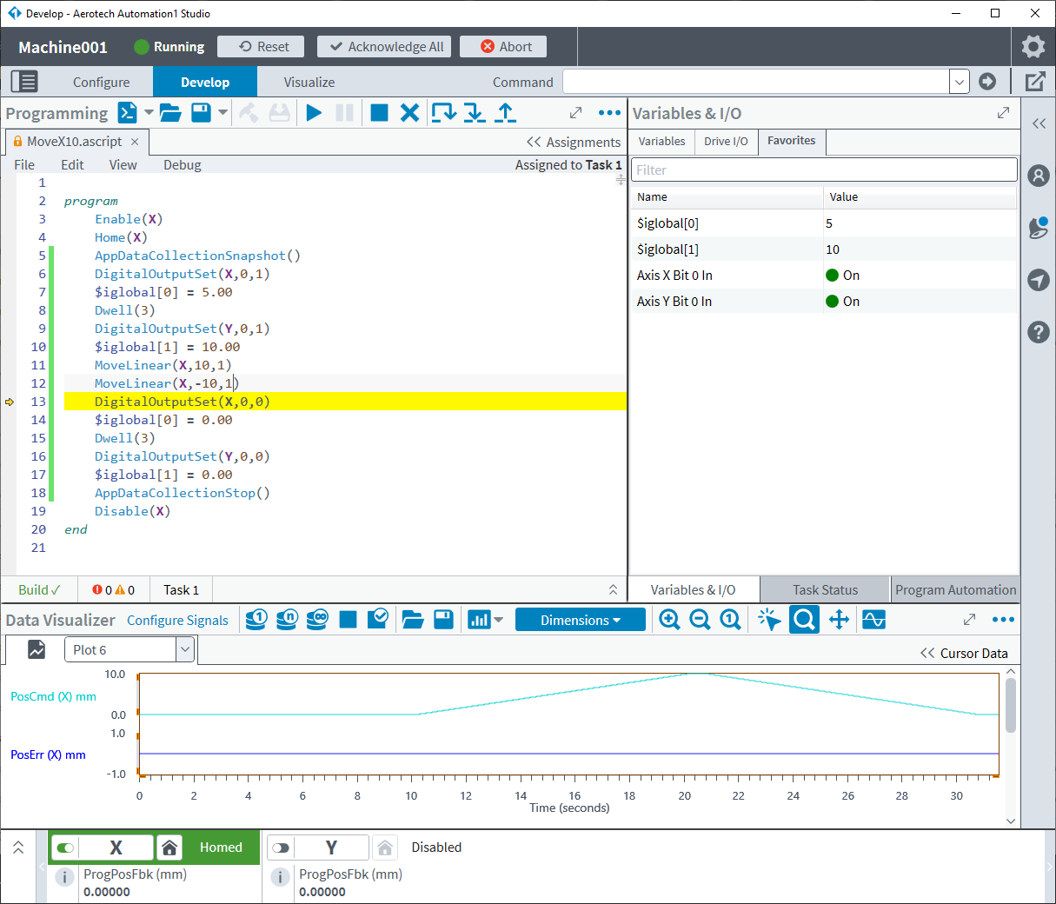Viewport: 1056px width, 904px height.
Task: Click the Data Visualizer vertical scrollbar
Action: (x=1010, y=706)
